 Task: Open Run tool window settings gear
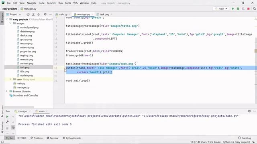(249, 111)
